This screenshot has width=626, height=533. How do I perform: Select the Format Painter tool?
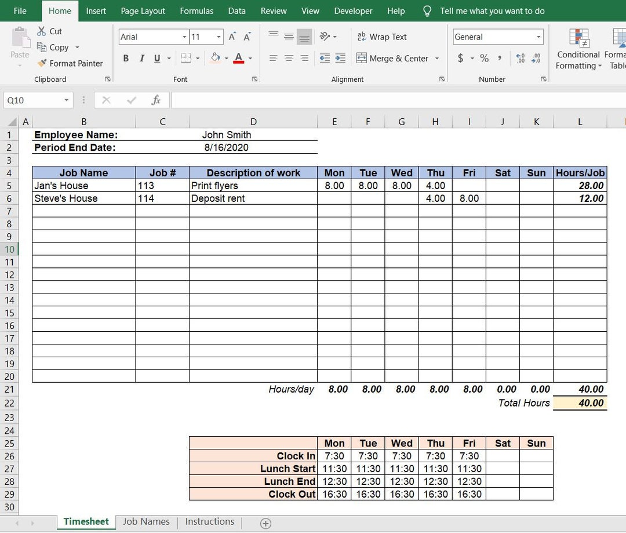[x=71, y=63]
